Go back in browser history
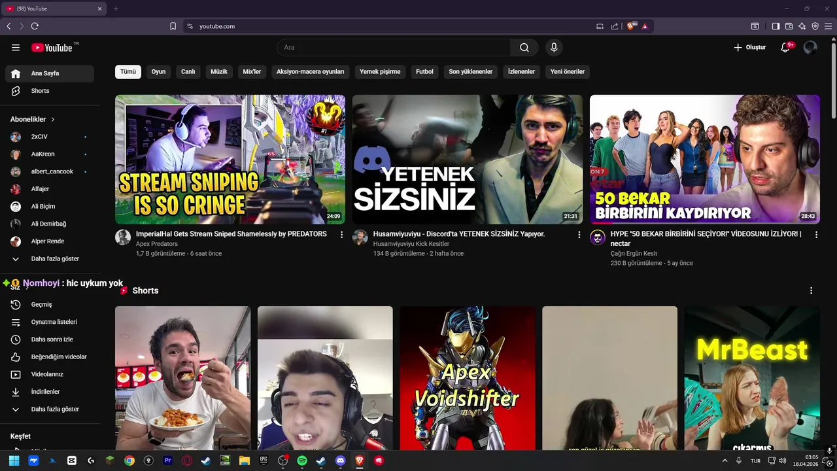Viewport: 837px width, 471px height. tap(9, 26)
